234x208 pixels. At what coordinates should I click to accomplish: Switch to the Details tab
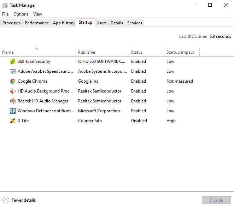[117, 23]
